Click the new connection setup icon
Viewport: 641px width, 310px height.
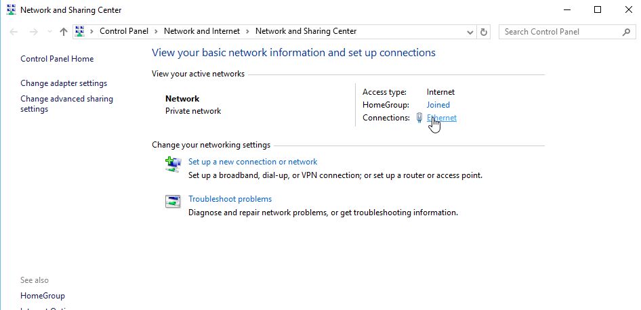coord(173,164)
